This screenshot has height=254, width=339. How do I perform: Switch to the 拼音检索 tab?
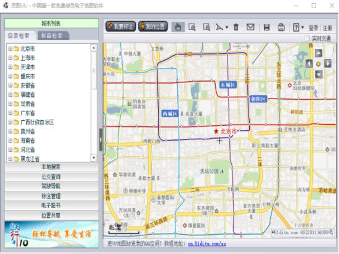point(53,36)
